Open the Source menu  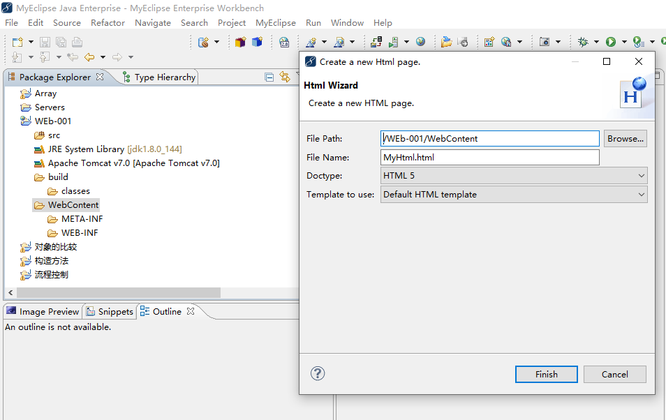pos(67,23)
